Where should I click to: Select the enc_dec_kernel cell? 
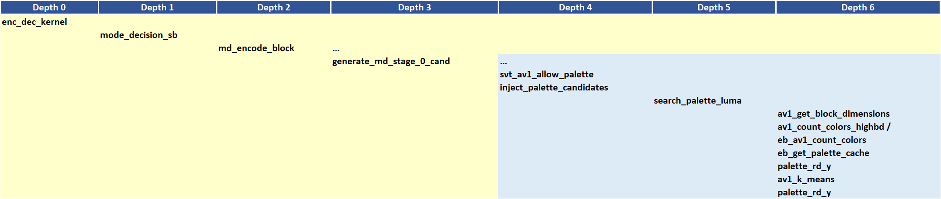pyautogui.click(x=34, y=22)
